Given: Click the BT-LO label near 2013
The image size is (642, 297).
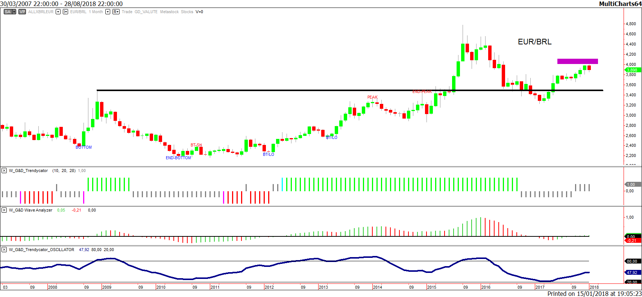Looking at the screenshot, I should coord(331,137).
